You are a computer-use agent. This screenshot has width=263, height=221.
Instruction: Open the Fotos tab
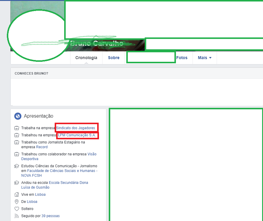tap(182, 58)
